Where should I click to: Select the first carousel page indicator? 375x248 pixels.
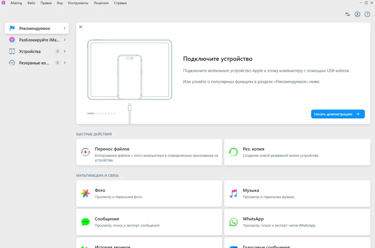91,113
